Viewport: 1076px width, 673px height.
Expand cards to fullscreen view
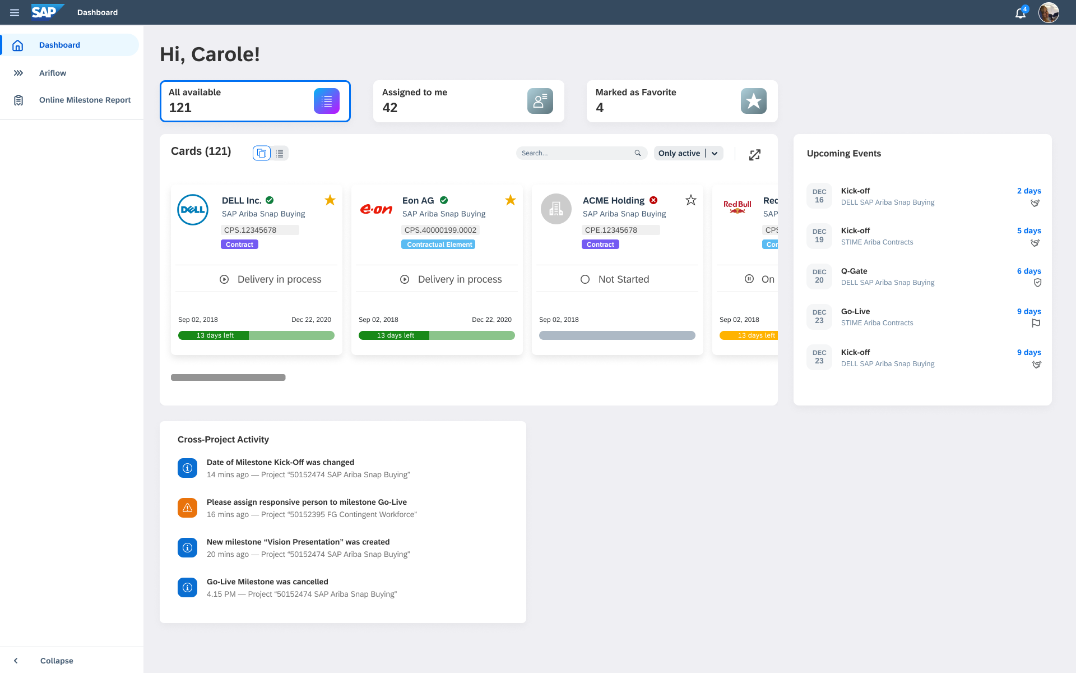point(755,155)
